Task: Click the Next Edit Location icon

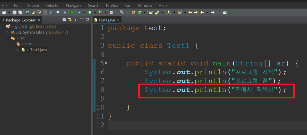Action: pos(196,12)
